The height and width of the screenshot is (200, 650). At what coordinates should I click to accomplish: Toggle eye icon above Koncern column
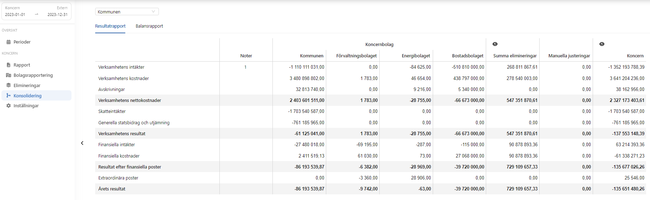click(602, 44)
